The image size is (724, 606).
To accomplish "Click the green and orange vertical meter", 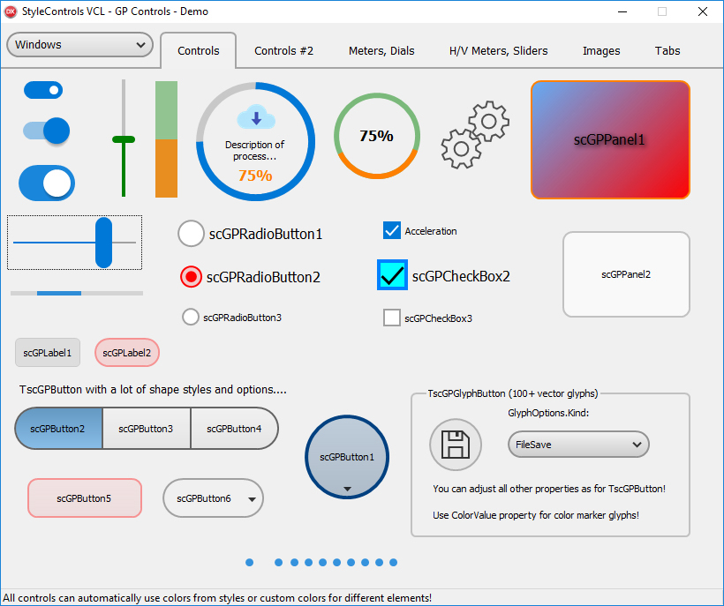I will click(x=166, y=139).
